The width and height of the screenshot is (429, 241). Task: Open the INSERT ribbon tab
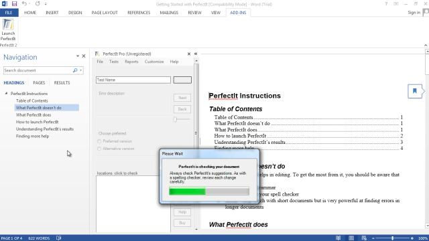[52, 13]
